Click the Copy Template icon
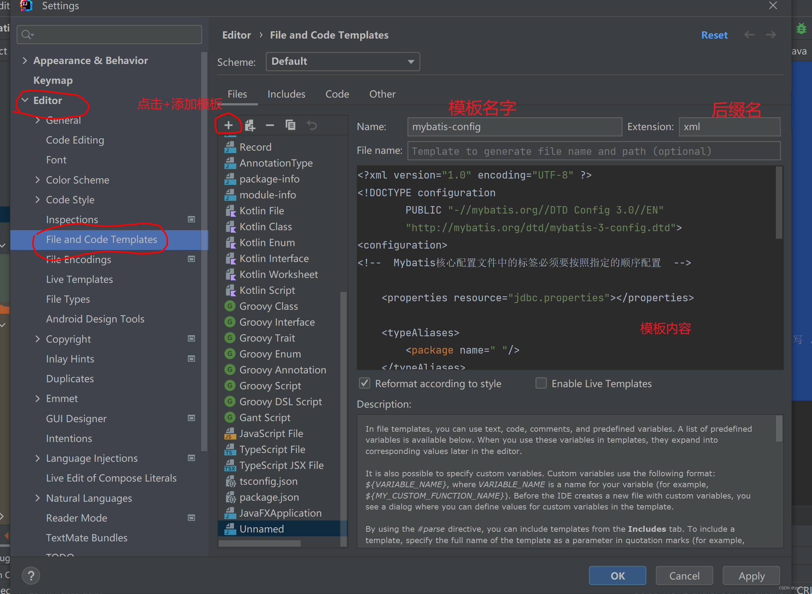Image resolution: width=812 pixels, height=594 pixels. pyautogui.click(x=290, y=125)
